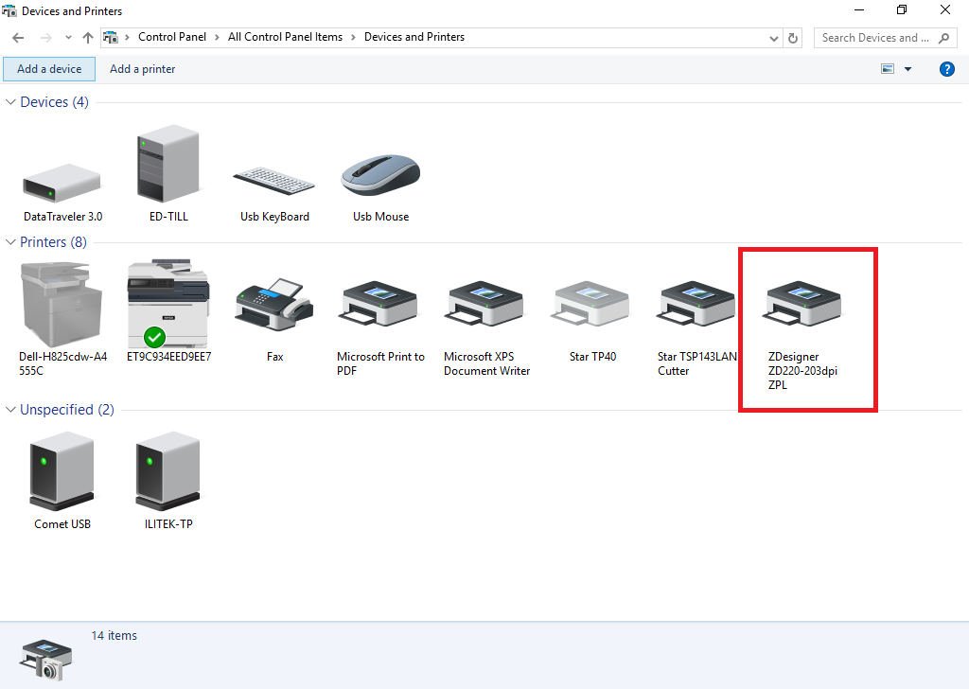
Task: Click the Add a device button
Action: [x=49, y=69]
